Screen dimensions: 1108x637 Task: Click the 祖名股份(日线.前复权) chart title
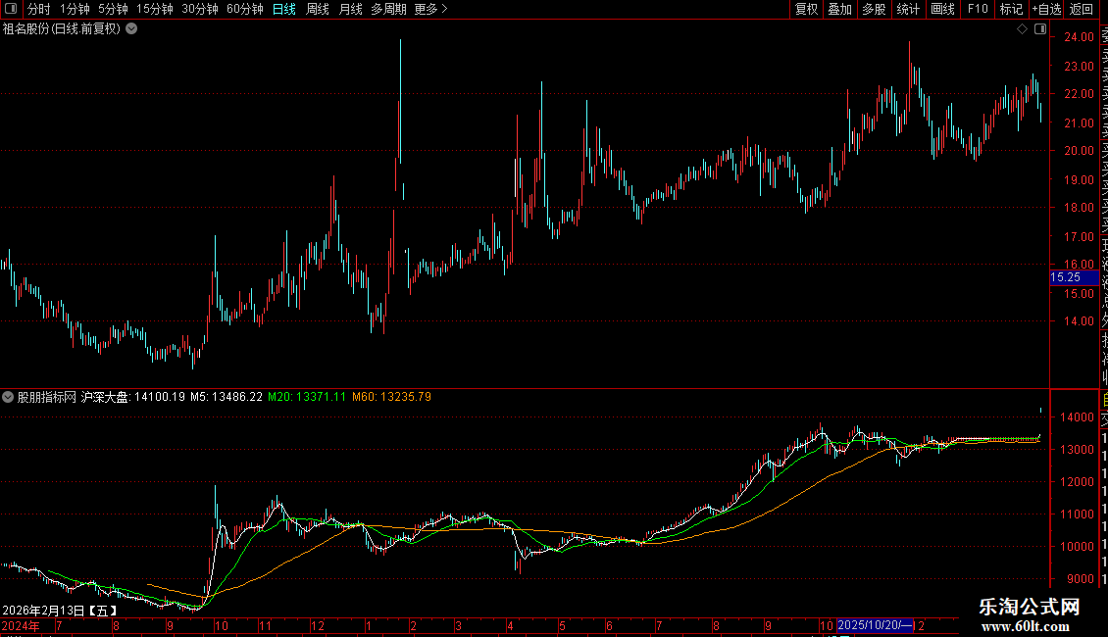pyautogui.click(x=62, y=29)
